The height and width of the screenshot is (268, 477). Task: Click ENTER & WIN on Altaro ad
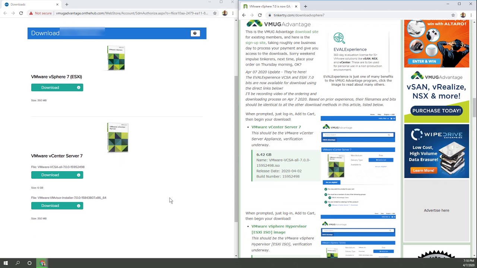click(424, 61)
